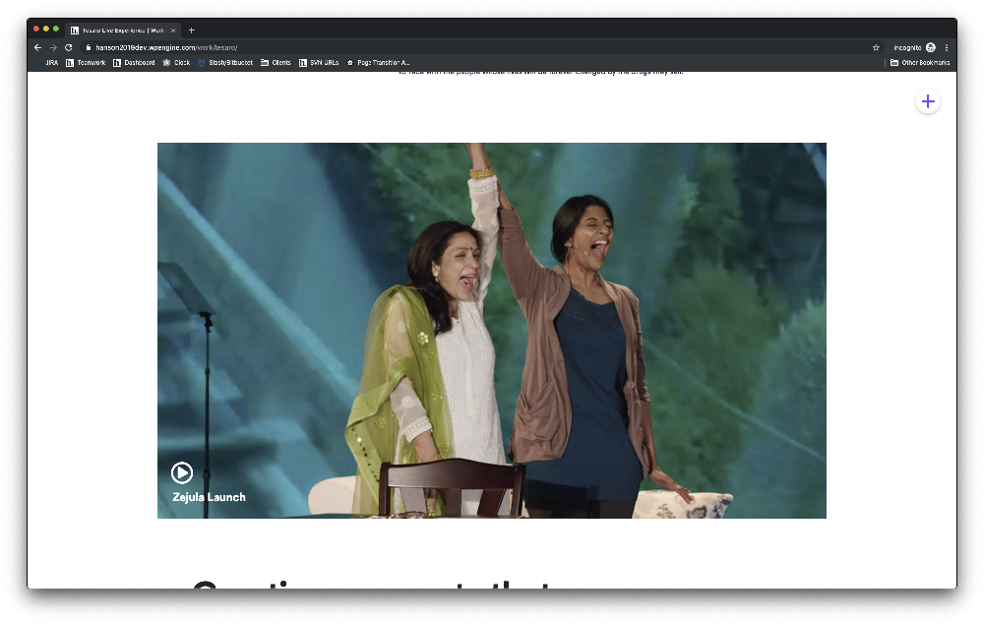
Task: Open the Stash/Bitbucket bookmark
Action: [225, 63]
